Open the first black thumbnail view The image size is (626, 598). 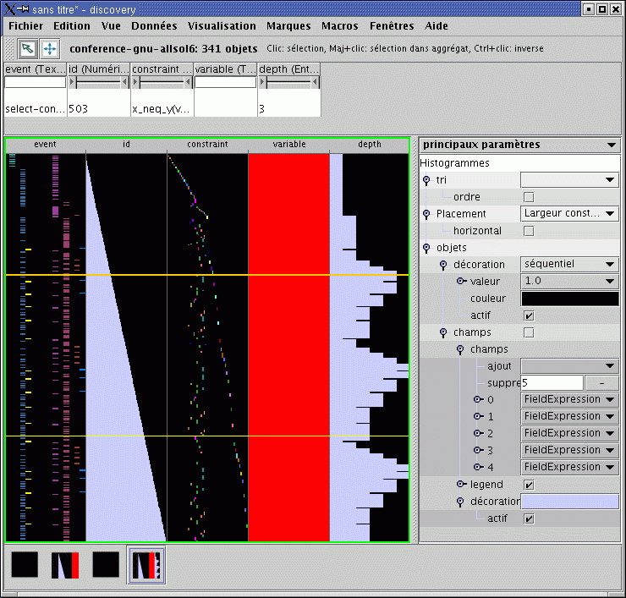click(25, 565)
